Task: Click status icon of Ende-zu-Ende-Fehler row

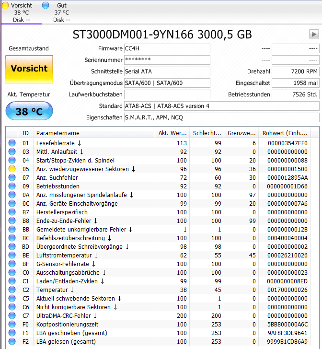Action: pyautogui.click(x=12, y=221)
